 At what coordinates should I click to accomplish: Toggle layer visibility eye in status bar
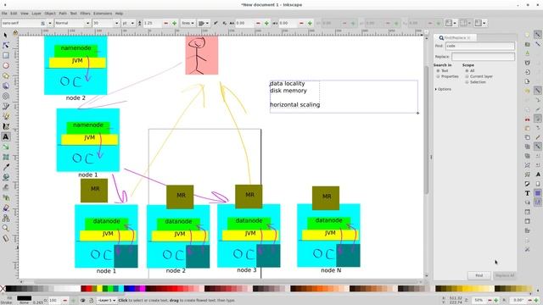(x=83, y=301)
